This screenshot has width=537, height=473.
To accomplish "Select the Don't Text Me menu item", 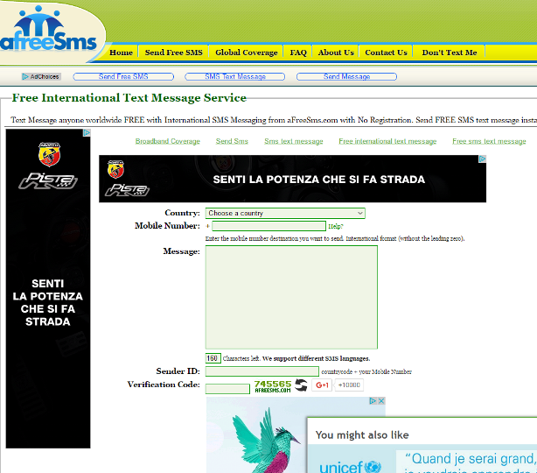I will click(450, 53).
